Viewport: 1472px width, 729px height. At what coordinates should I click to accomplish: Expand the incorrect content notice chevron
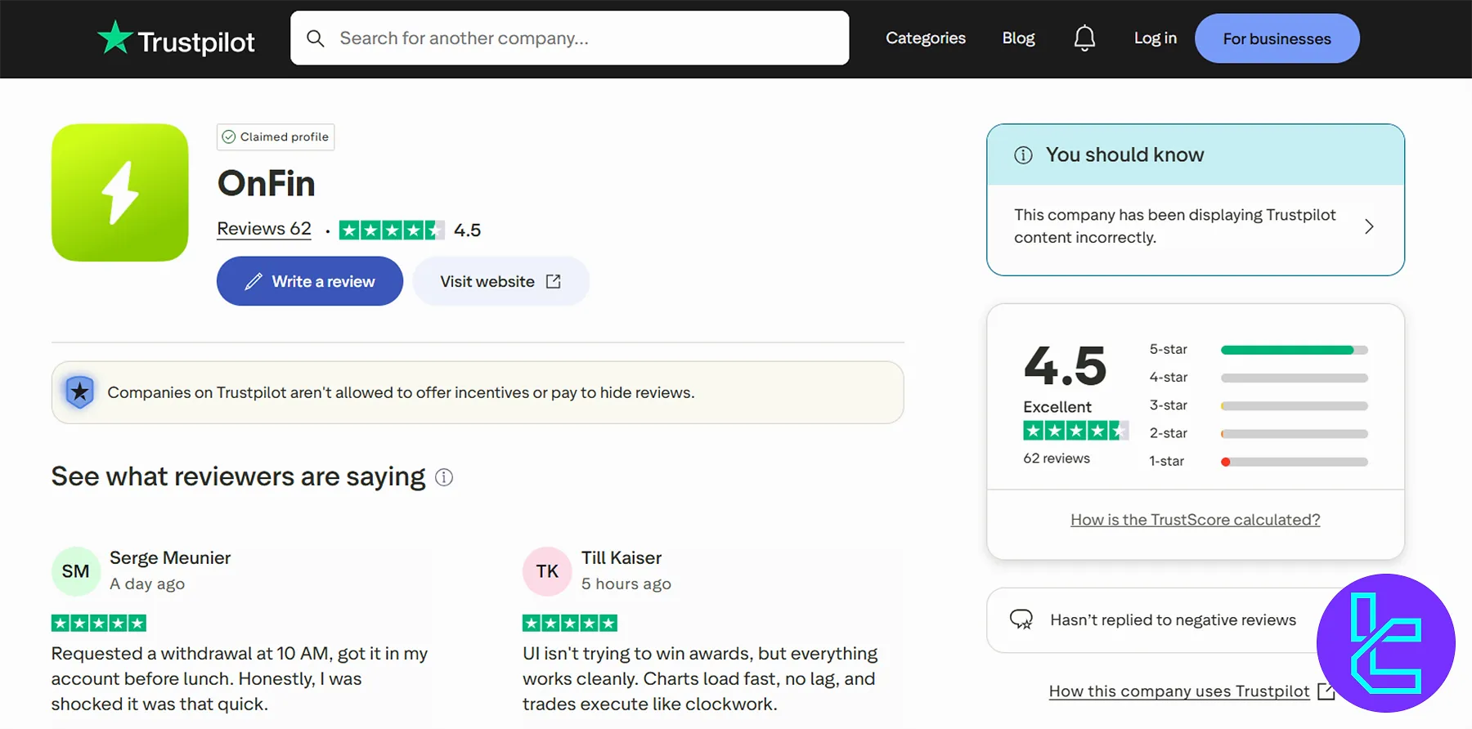click(1369, 226)
